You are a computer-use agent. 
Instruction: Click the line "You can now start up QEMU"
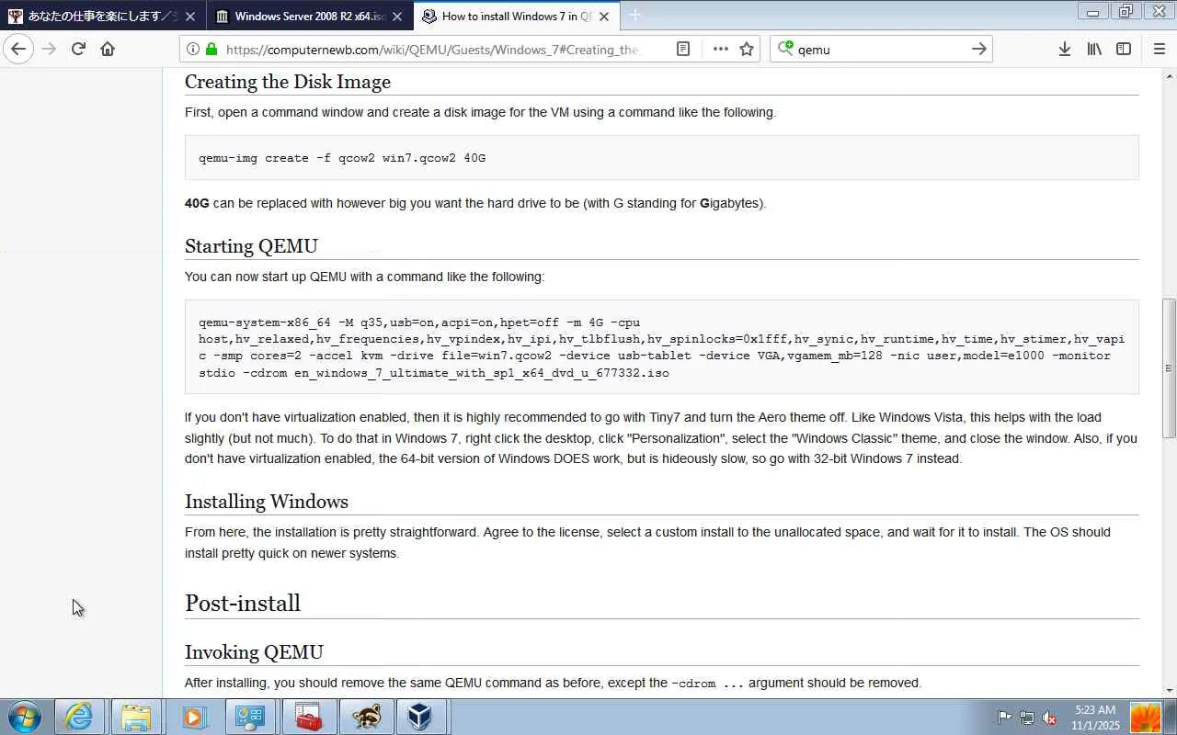(364, 277)
